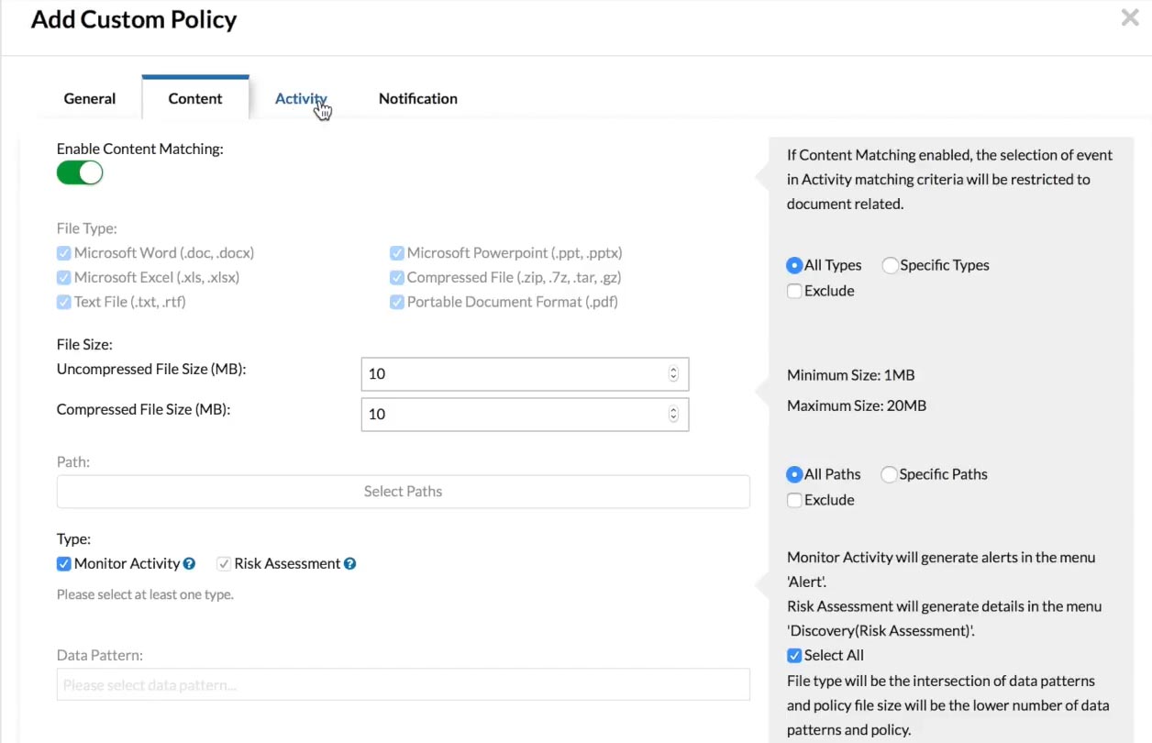Click the help icon beside Monitor Activity

tap(189, 564)
